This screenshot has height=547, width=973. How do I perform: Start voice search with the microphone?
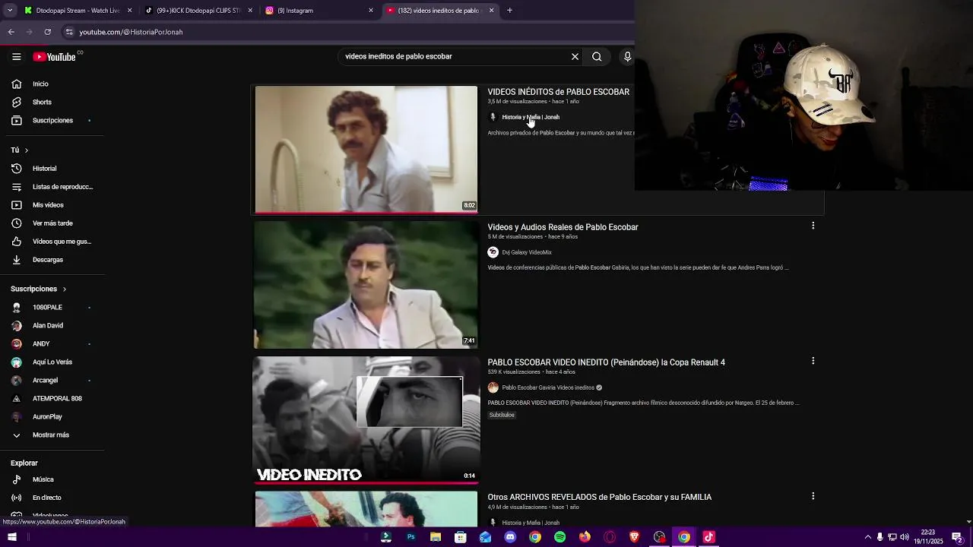coord(627,56)
